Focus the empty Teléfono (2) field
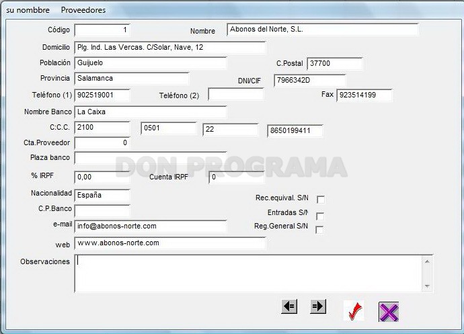The width and height of the screenshot is (464, 334). tap(236, 95)
